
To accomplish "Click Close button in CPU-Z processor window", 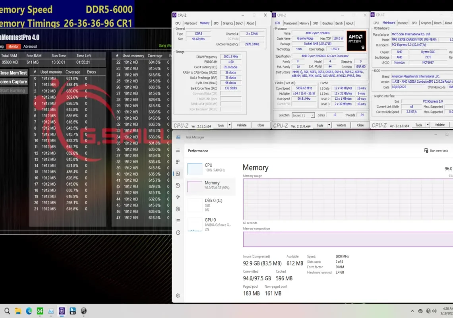I will [360, 125].
